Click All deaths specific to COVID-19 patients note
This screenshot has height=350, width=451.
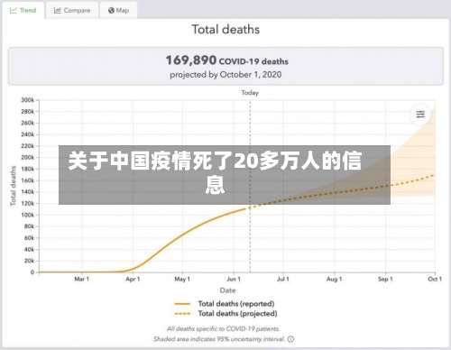pyautogui.click(x=224, y=329)
